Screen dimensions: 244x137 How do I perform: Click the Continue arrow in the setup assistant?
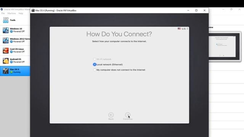pyautogui.click(x=128, y=115)
